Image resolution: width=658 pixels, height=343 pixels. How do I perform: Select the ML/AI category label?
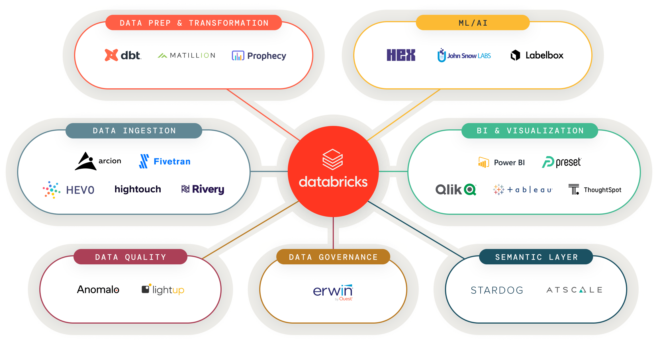pyautogui.click(x=473, y=23)
